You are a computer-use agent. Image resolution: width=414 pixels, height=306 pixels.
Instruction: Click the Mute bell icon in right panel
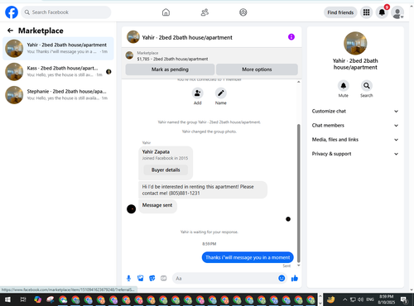(344, 86)
